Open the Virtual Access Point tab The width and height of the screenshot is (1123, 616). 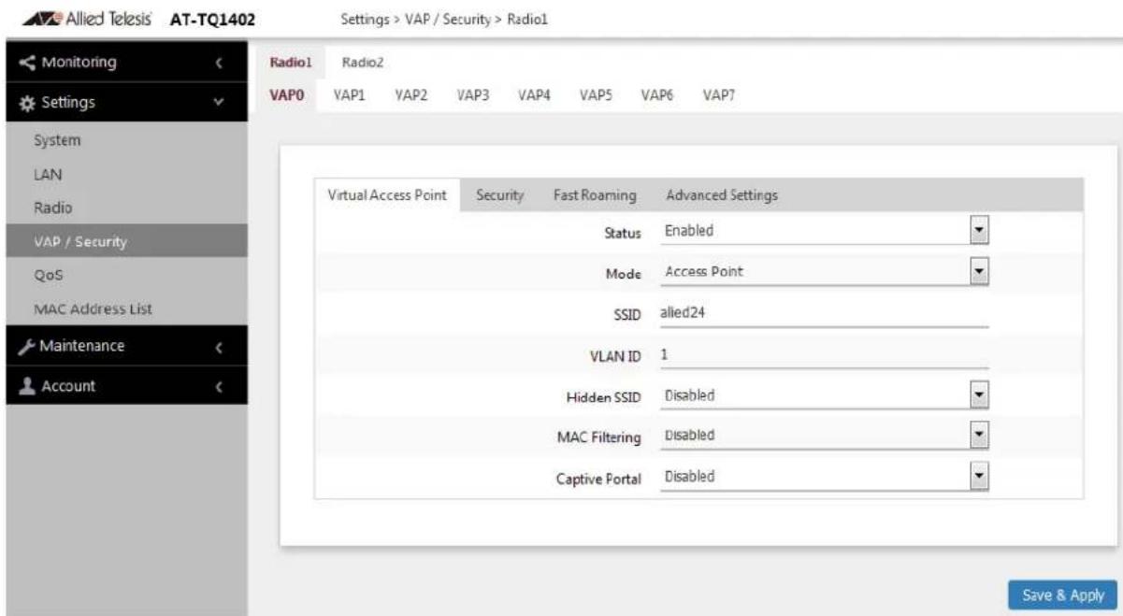[386, 195]
